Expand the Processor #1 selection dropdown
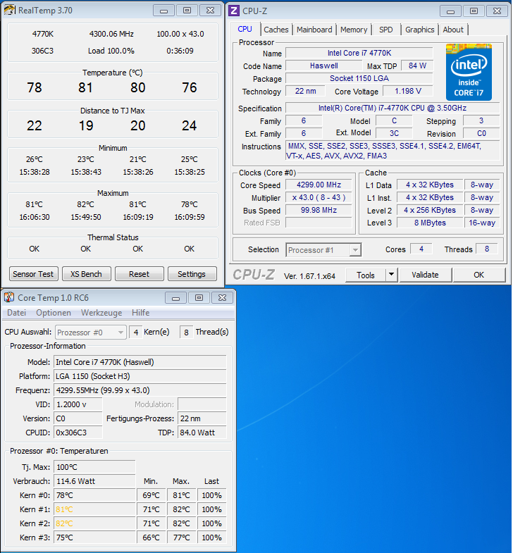This screenshot has height=553, width=513. [355, 249]
